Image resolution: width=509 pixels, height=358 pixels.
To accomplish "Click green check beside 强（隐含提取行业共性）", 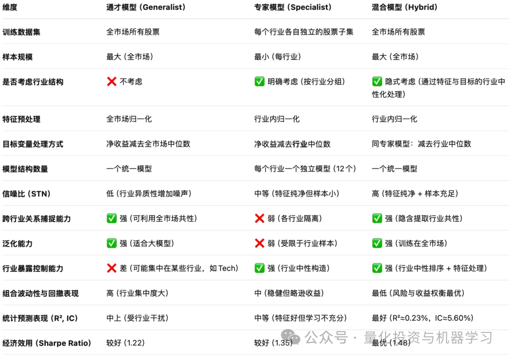I will [377, 218].
